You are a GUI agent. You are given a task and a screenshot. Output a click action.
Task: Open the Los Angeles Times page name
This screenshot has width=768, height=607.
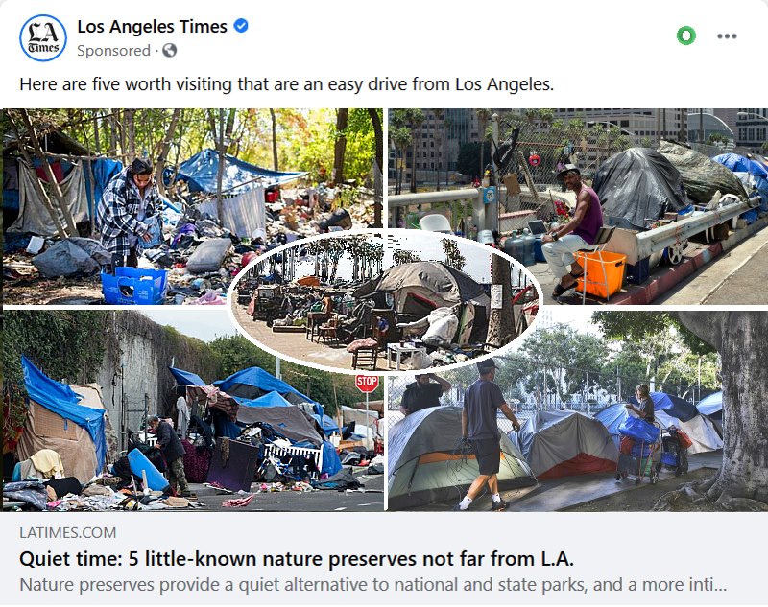pyautogui.click(x=153, y=26)
